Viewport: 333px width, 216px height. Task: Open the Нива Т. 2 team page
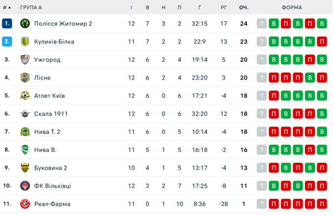(x=48, y=132)
